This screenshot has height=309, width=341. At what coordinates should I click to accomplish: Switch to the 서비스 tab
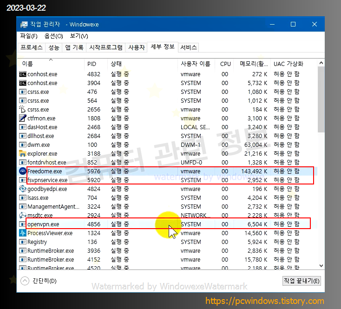pos(189,47)
